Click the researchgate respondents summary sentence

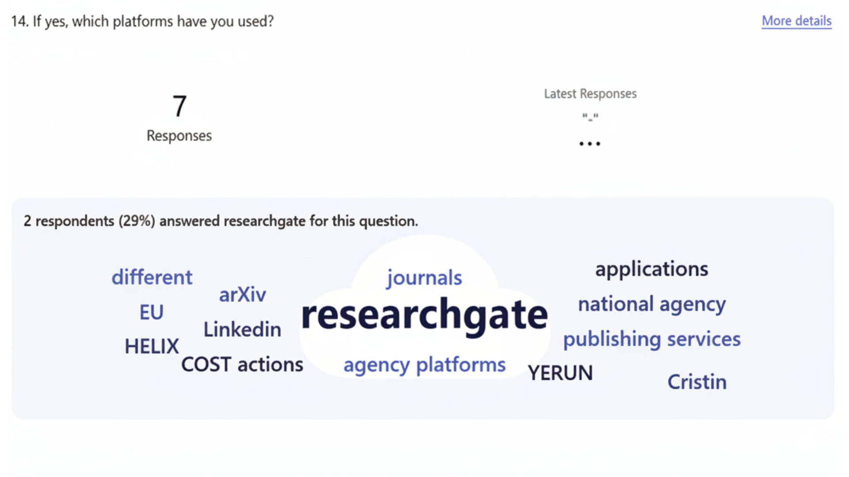coord(221,221)
